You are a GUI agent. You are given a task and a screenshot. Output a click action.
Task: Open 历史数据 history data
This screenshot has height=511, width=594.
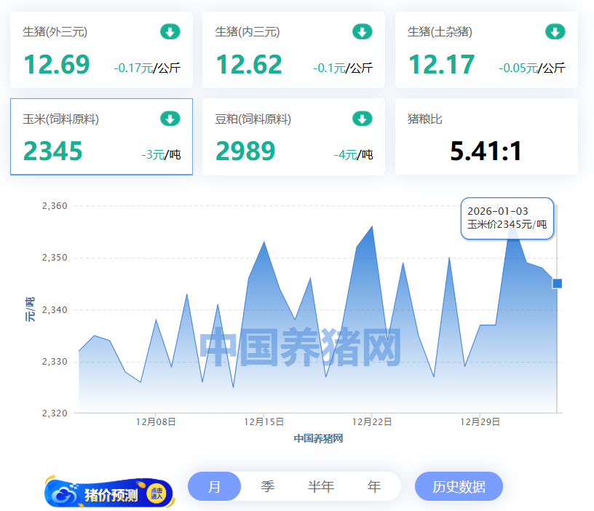pyautogui.click(x=459, y=487)
